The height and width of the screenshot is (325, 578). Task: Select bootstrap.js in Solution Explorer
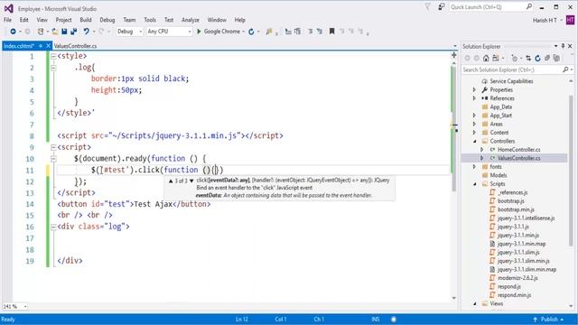(x=511, y=200)
